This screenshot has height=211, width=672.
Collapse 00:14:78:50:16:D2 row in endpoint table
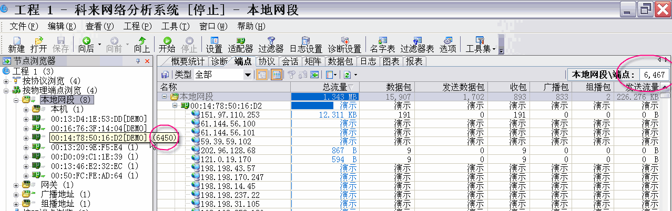(x=176, y=105)
